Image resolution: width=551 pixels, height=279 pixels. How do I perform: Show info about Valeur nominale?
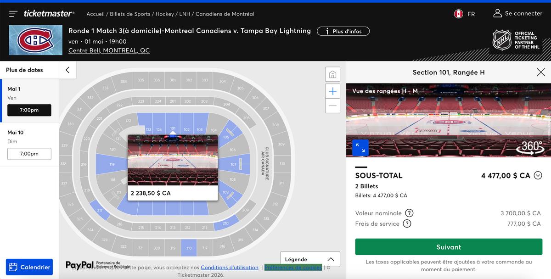click(x=409, y=213)
